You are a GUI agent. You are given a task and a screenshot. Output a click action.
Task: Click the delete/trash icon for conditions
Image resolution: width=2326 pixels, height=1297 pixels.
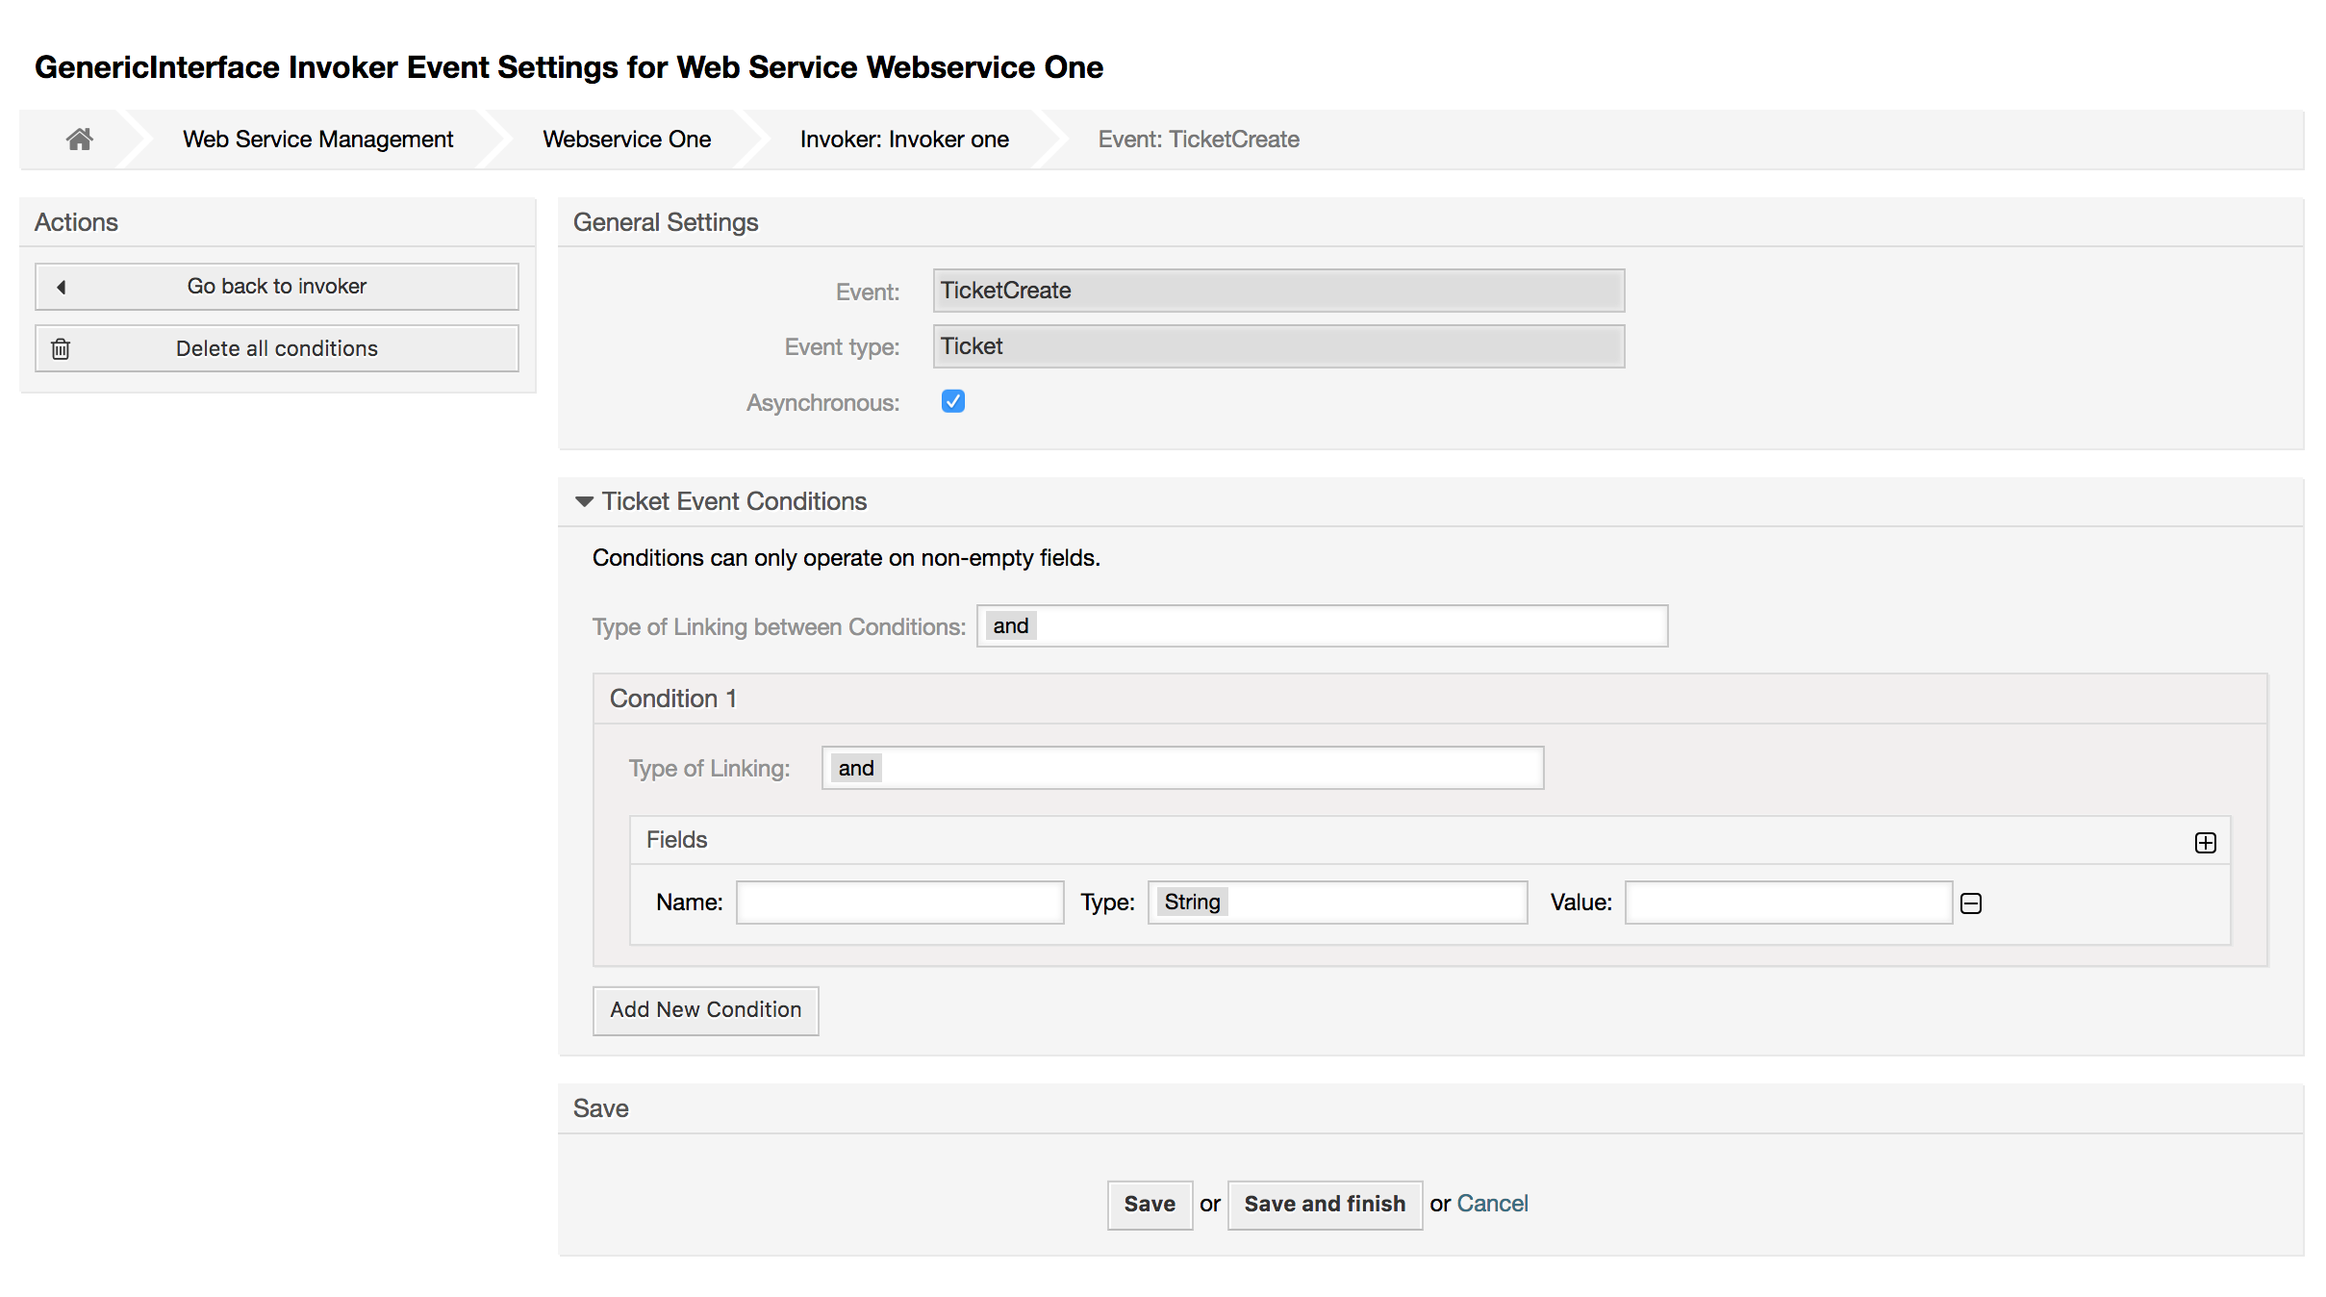coord(59,348)
